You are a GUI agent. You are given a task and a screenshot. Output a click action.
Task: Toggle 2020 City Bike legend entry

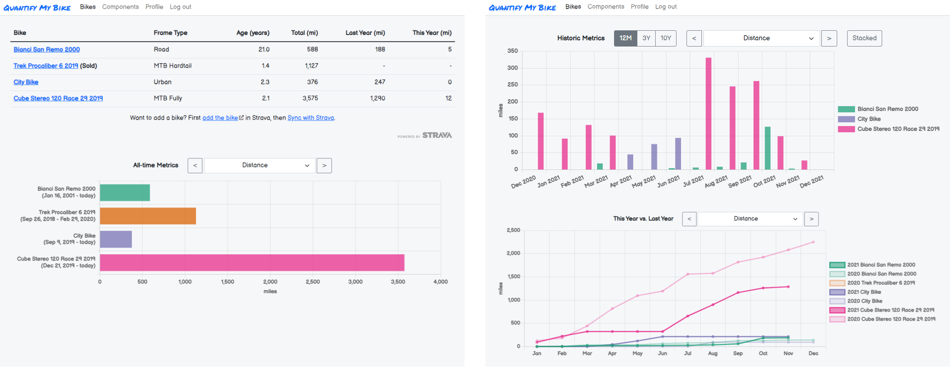click(x=855, y=301)
